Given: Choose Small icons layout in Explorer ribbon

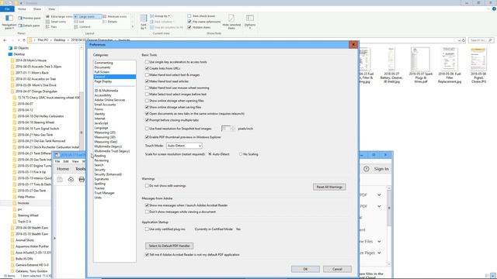Looking at the screenshot, I should click(x=56, y=22).
